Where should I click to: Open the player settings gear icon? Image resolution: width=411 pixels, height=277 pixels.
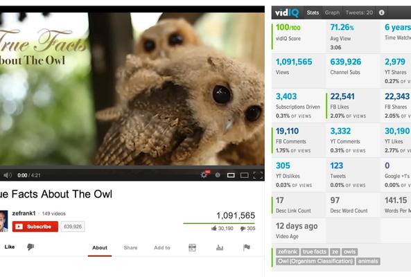(x=204, y=175)
